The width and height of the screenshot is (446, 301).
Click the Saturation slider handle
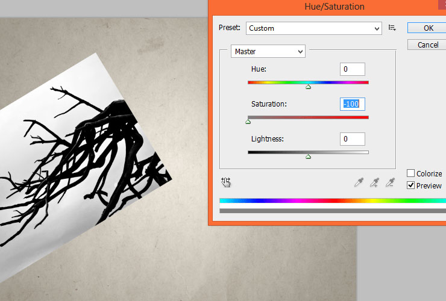(248, 122)
